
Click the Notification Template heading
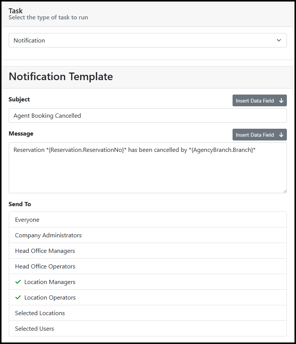(61, 77)
